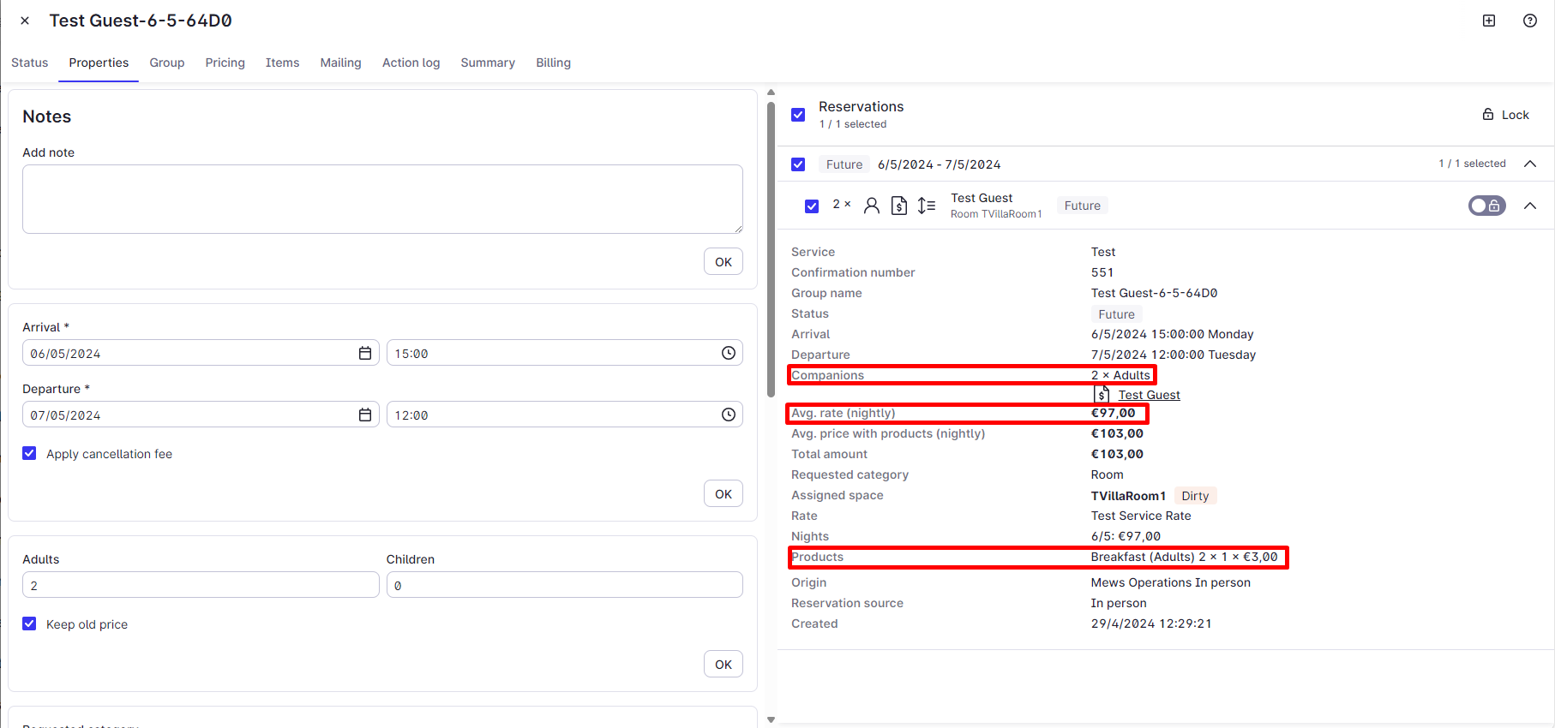1555x728 pixels.
Task: Click OK under the Add note box
Action: click(x=723, y=262)
